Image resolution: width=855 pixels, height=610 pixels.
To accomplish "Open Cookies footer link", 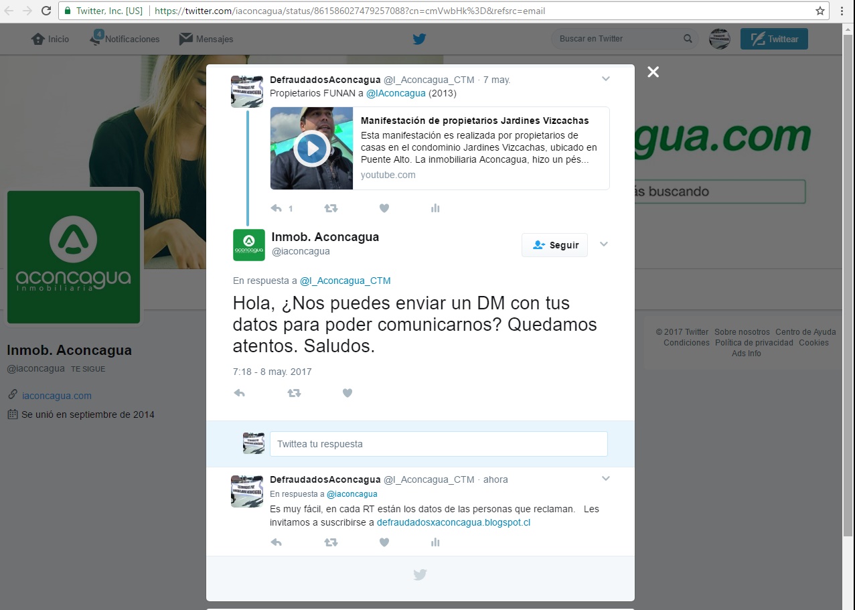I will pyautogui.click(x=813, y=343).
